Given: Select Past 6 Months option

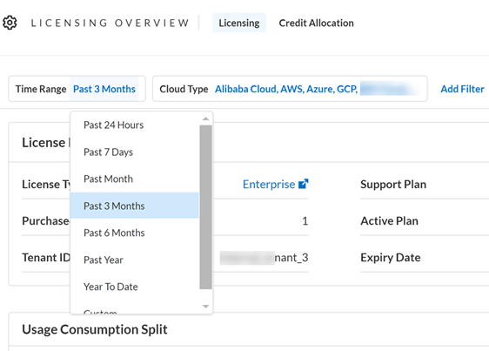Looking at the screenshot, I should click(x=134, y=233).
